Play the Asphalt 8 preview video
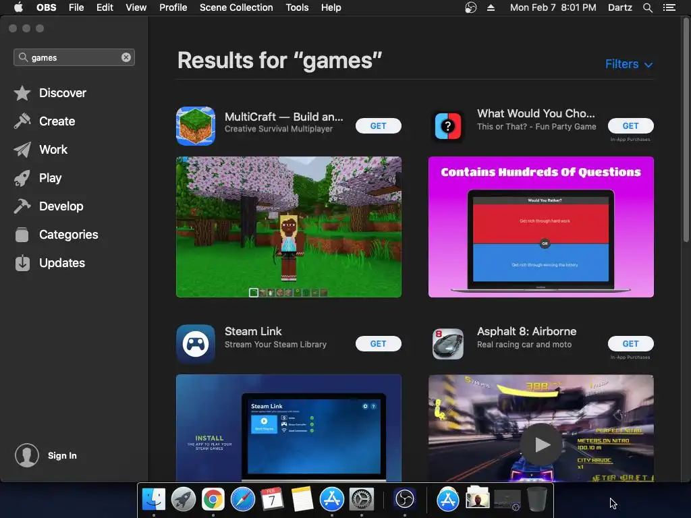The width and height of the screenshot is (691, 518). coord(541,444)
